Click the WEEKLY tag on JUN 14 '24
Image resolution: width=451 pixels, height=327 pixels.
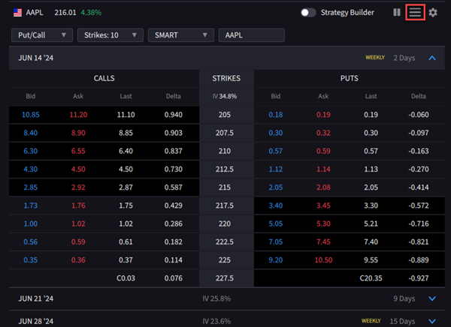tap(375, 58)
